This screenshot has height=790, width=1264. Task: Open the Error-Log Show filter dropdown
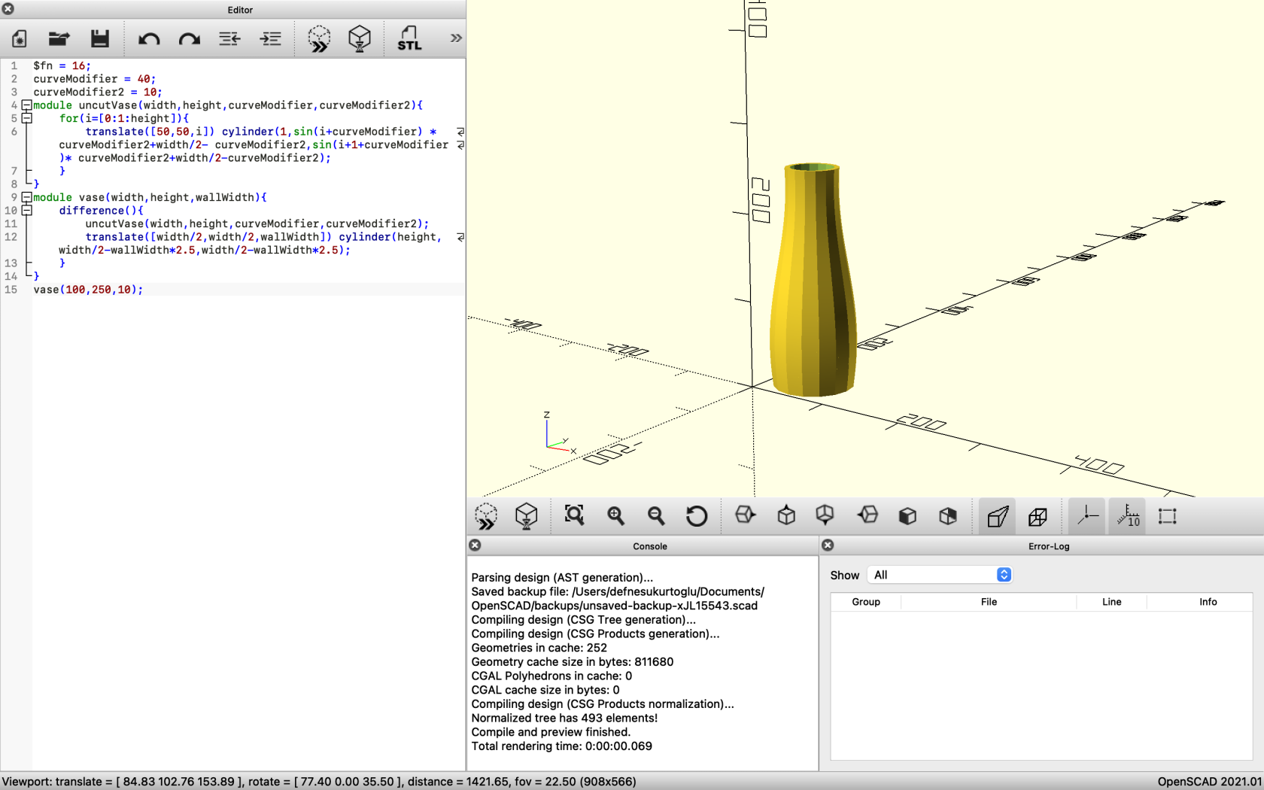coord(940,575)
